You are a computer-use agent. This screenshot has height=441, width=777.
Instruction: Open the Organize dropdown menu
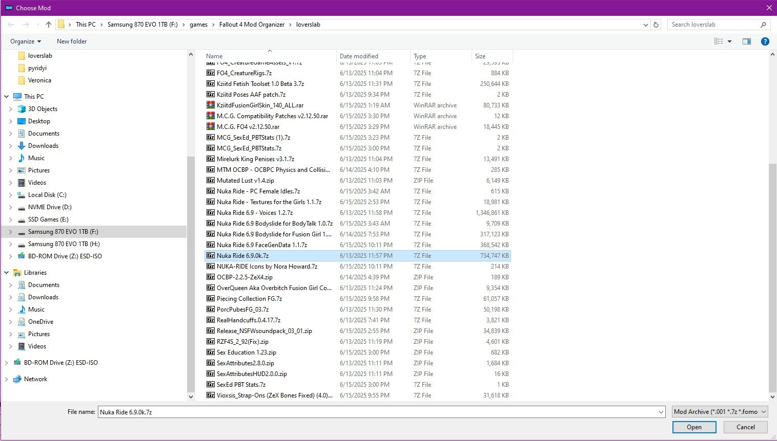tap(26, 41)
